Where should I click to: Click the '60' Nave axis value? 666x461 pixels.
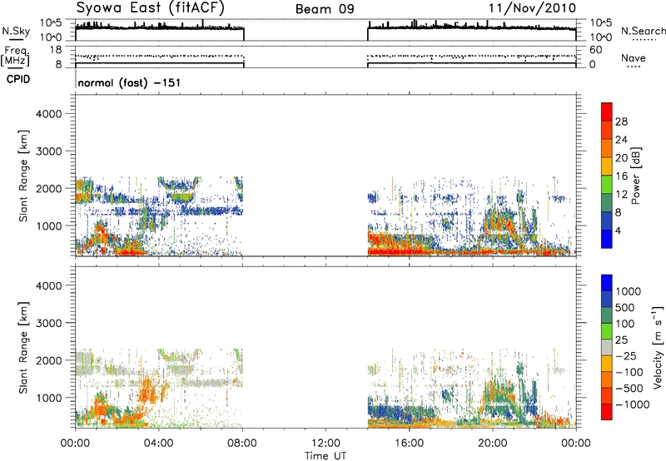click(x=596, y=50)
